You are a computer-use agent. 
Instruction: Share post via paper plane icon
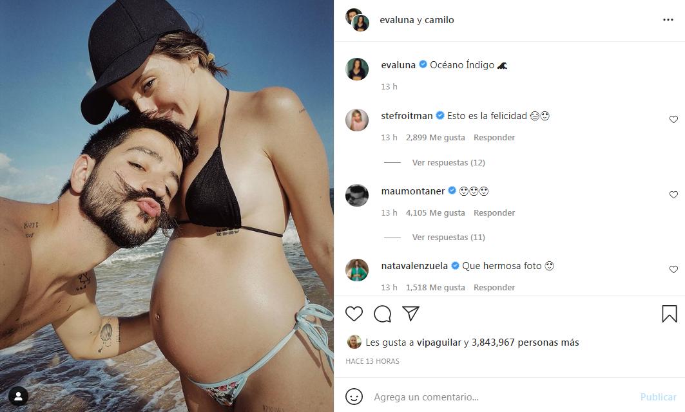pos(410,314)
